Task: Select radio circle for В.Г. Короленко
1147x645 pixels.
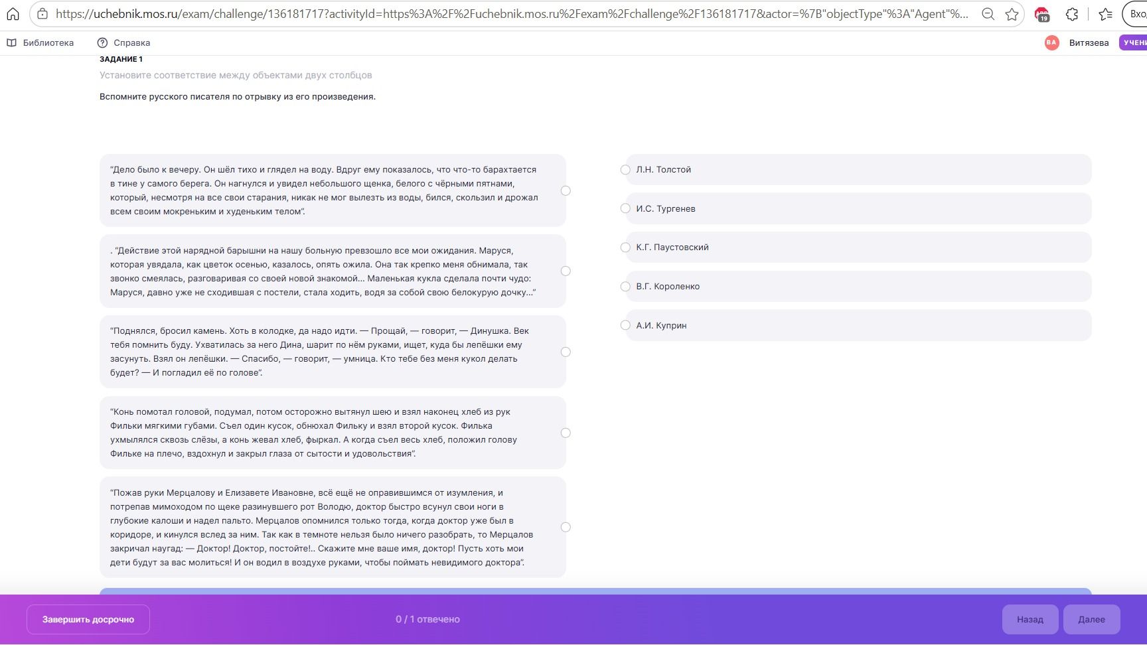Action: point(625,287)
